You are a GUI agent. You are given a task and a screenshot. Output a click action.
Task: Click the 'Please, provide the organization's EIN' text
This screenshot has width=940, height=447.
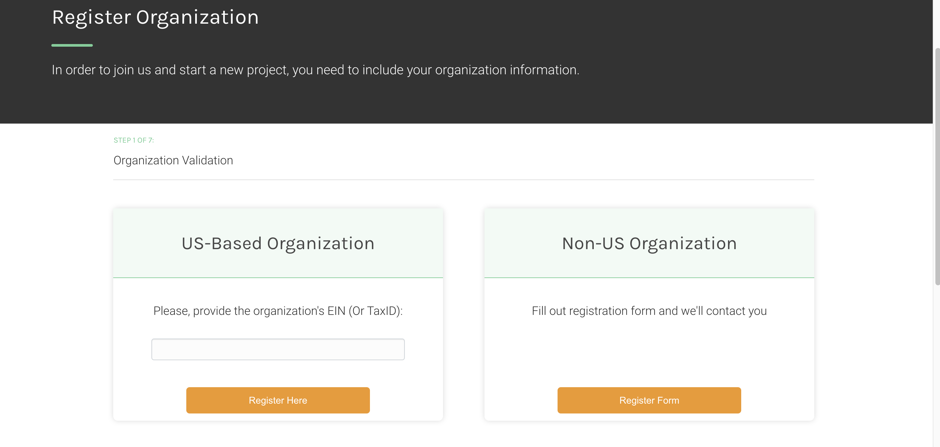point(278,311)
